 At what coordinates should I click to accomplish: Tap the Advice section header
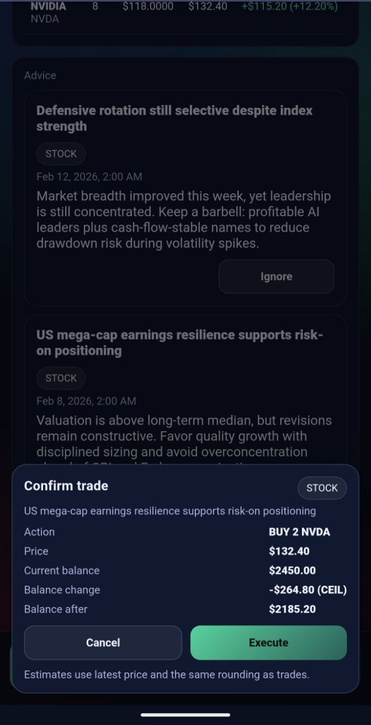[40, 75]
